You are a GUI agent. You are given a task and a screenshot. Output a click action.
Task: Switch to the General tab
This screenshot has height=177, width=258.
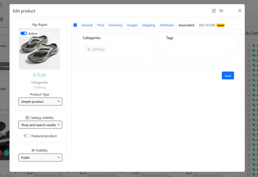coord(87,25)
